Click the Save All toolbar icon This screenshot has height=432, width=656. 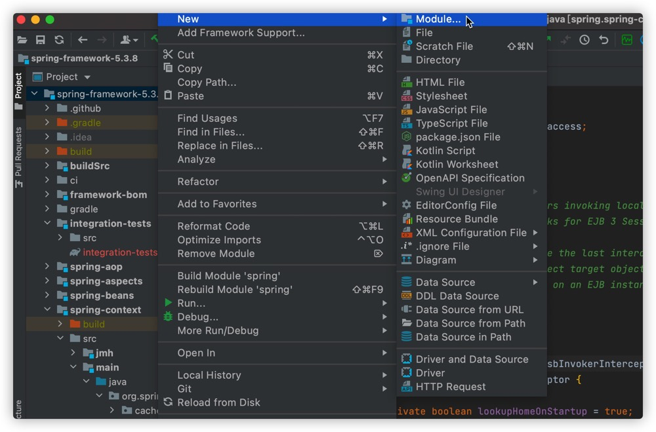click(40, 40)
